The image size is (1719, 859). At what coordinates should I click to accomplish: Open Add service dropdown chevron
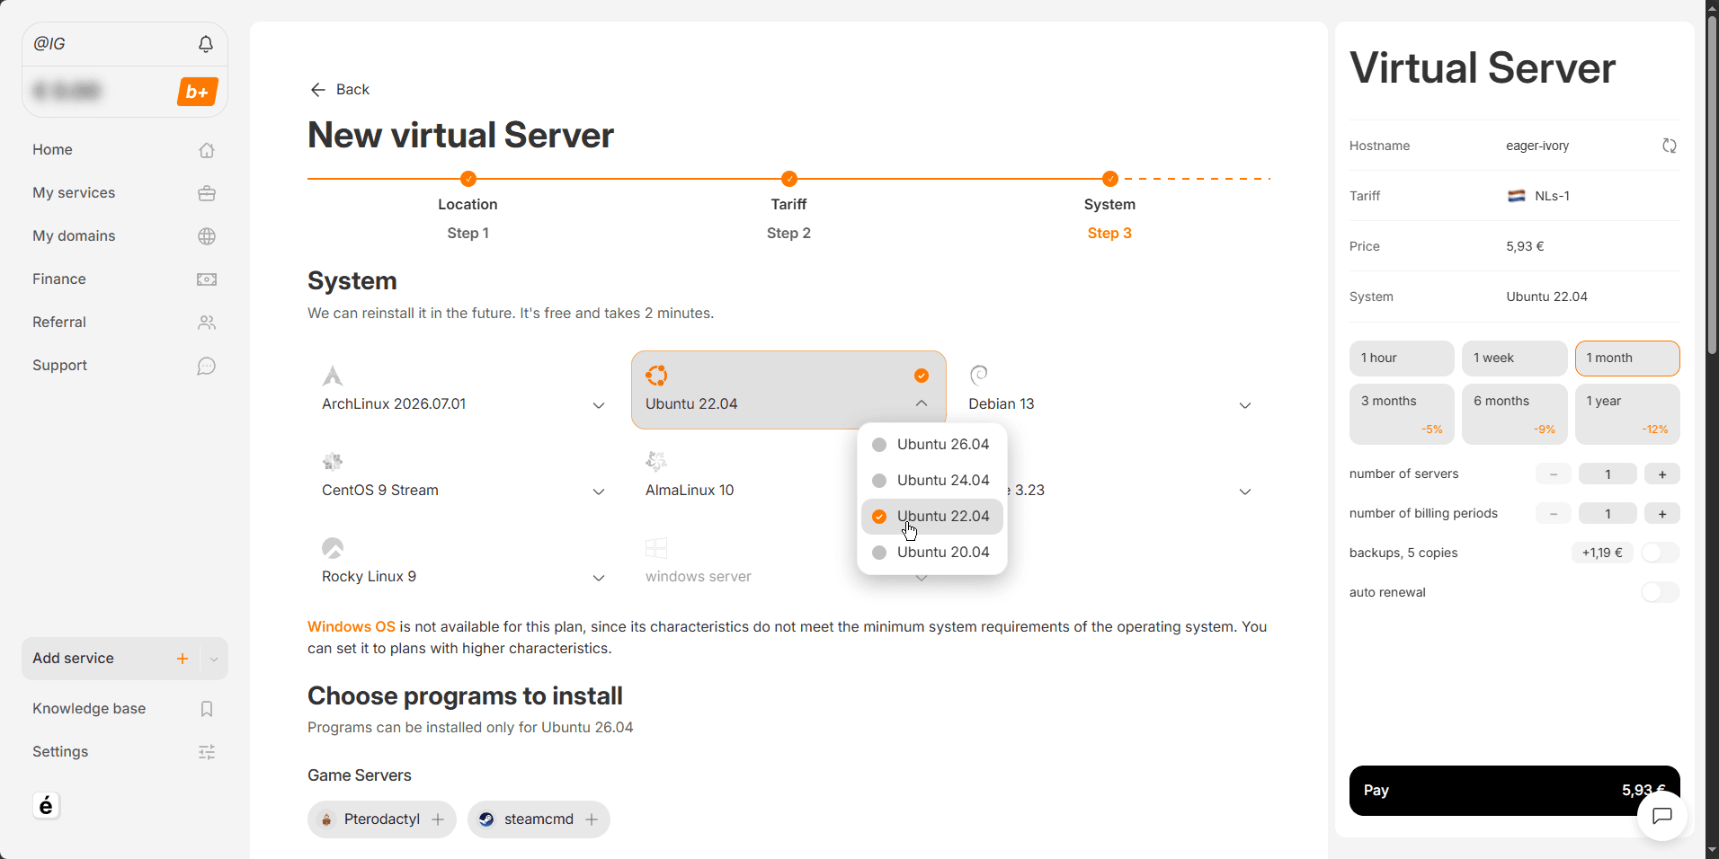[214, 659]
